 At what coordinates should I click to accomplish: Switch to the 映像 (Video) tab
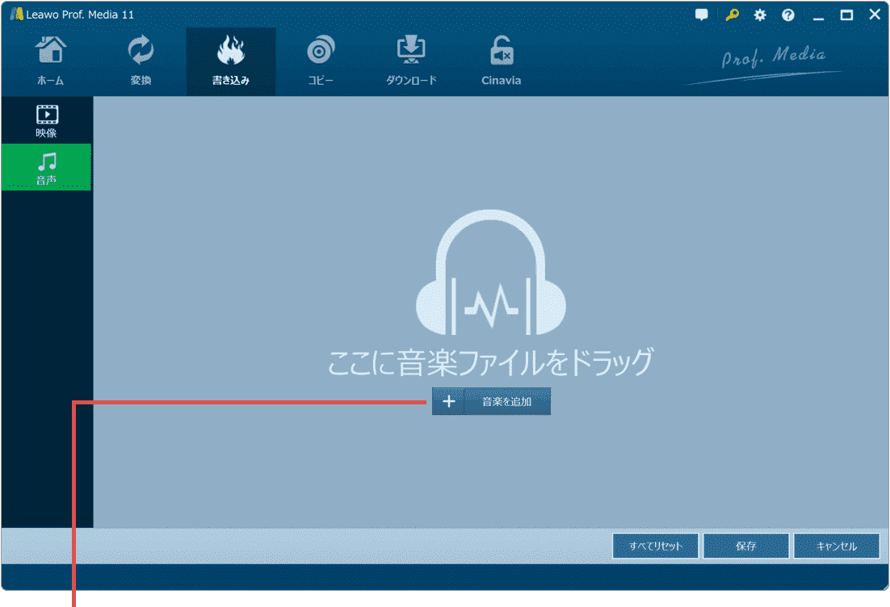(46, 119)
